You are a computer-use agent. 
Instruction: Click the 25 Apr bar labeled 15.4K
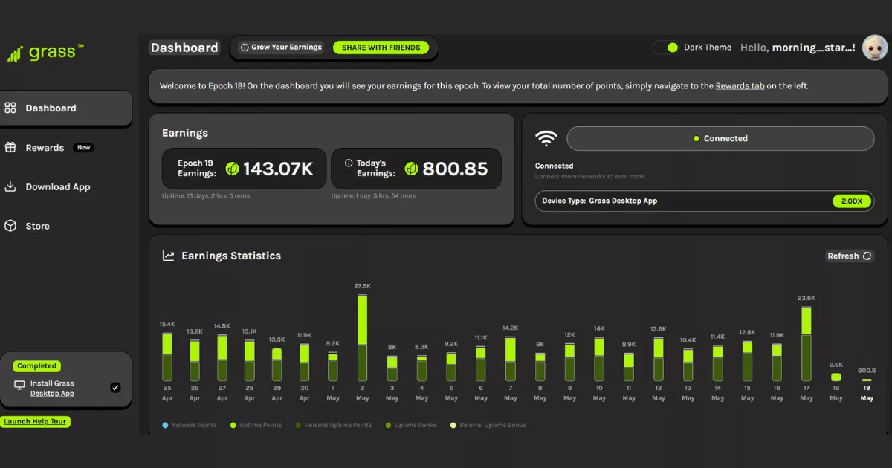click(x=167, y=357)
